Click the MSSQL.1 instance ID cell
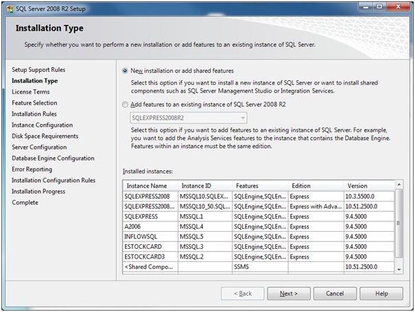This screenshot has width=415, height=312. coord(205,217)
